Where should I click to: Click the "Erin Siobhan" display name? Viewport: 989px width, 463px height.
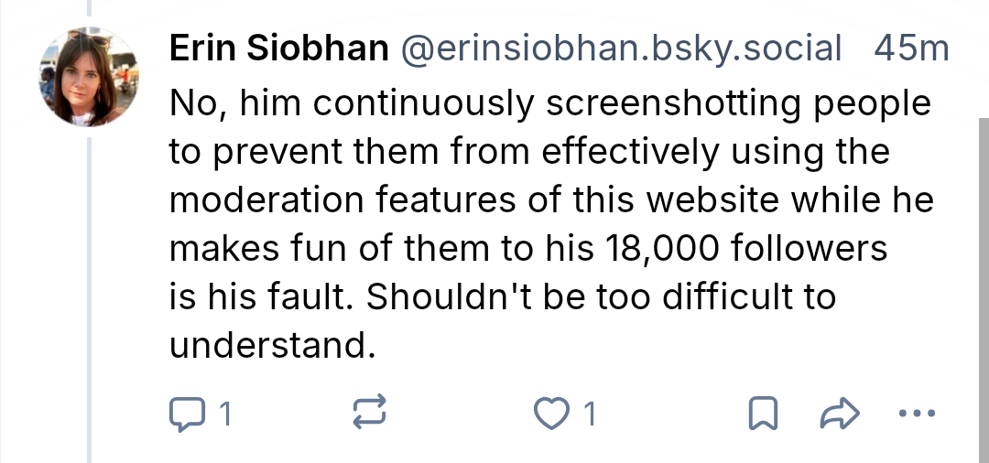[278, 48]
